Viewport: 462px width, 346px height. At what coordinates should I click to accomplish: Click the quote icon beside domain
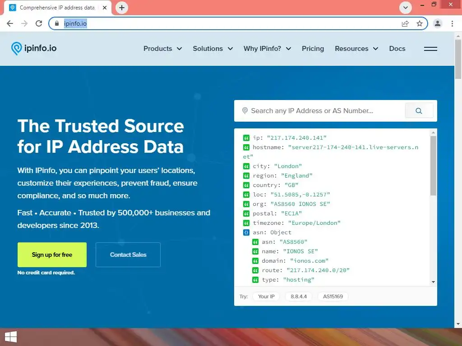point(255,261)
